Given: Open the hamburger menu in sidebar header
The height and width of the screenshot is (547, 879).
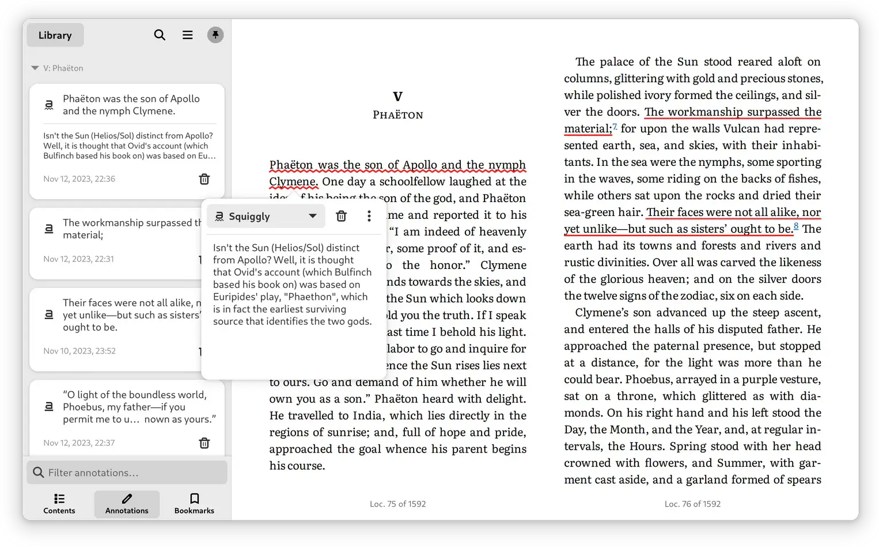Looking at the screenshot, I should point(188,35).
